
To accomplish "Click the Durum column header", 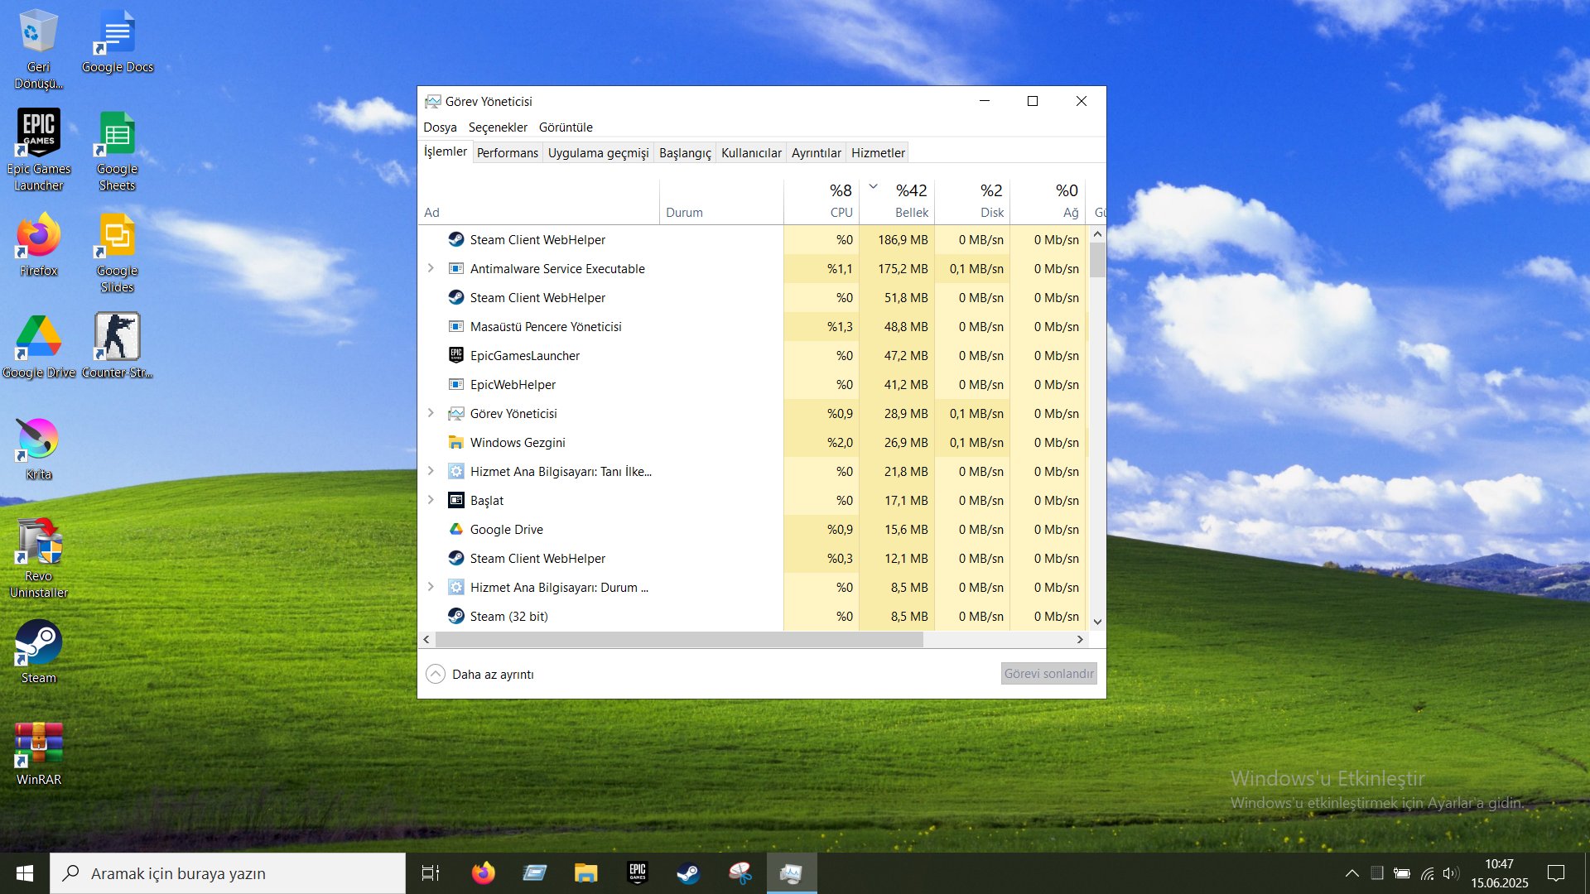I will [721, 201].
